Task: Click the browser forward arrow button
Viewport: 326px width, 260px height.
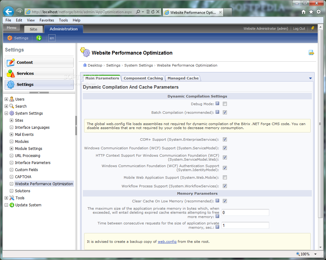Action: pyautogui.click(x=19, y=12)
